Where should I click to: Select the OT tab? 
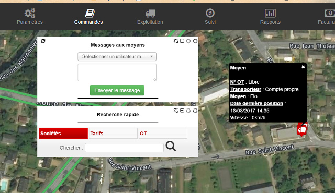[x=163, y=134]
